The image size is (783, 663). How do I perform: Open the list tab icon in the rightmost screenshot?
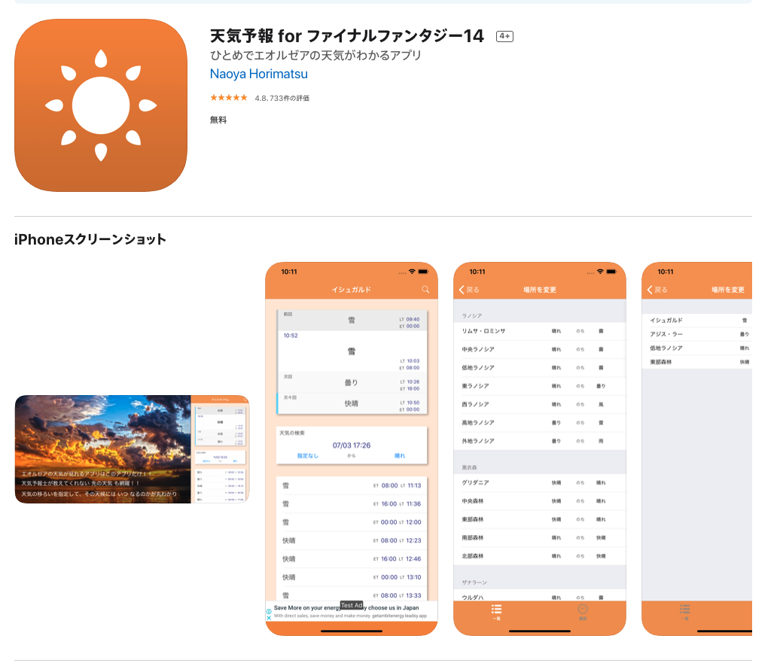(684, 612)
